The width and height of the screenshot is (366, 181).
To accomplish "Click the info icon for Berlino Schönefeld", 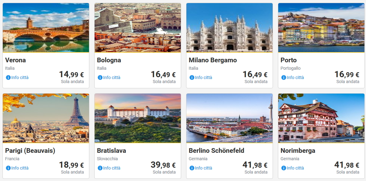I will click(192, 168).
